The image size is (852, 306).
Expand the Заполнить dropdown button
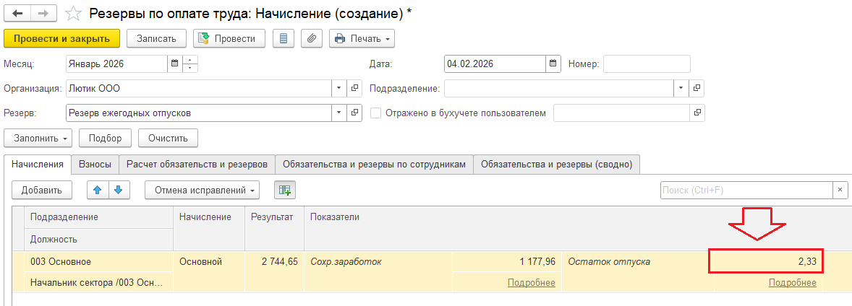pos(39,138)
